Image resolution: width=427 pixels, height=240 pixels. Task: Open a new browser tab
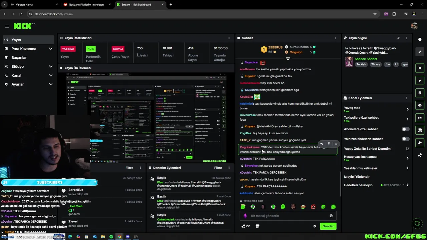pos(171,5)
